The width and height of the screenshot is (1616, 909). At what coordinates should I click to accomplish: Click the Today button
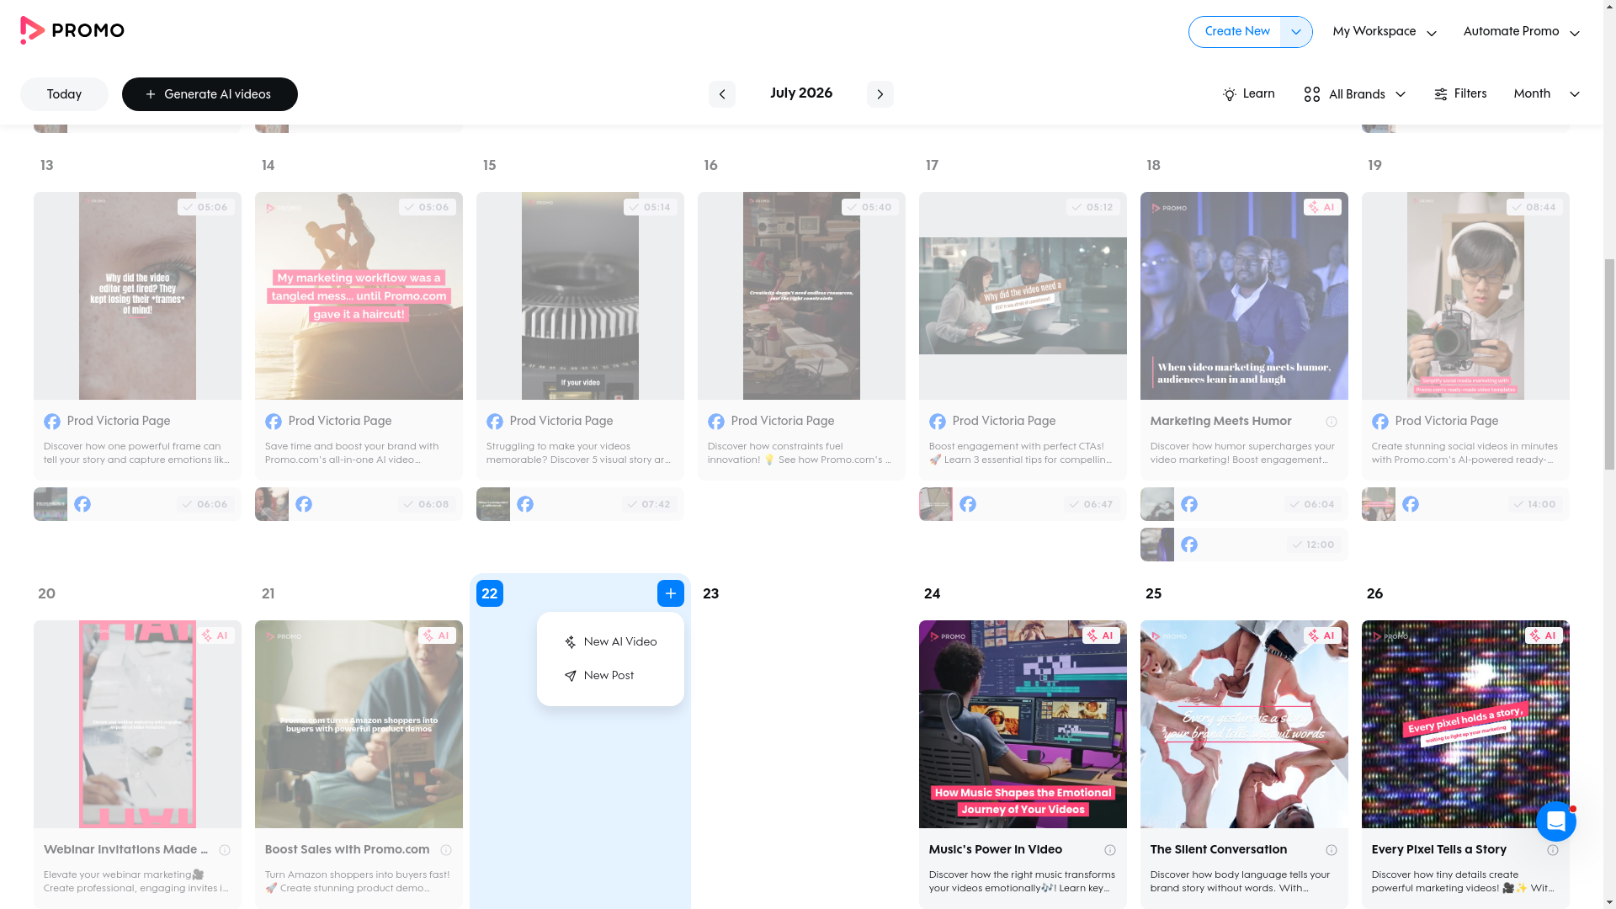(x=64, y=94)
